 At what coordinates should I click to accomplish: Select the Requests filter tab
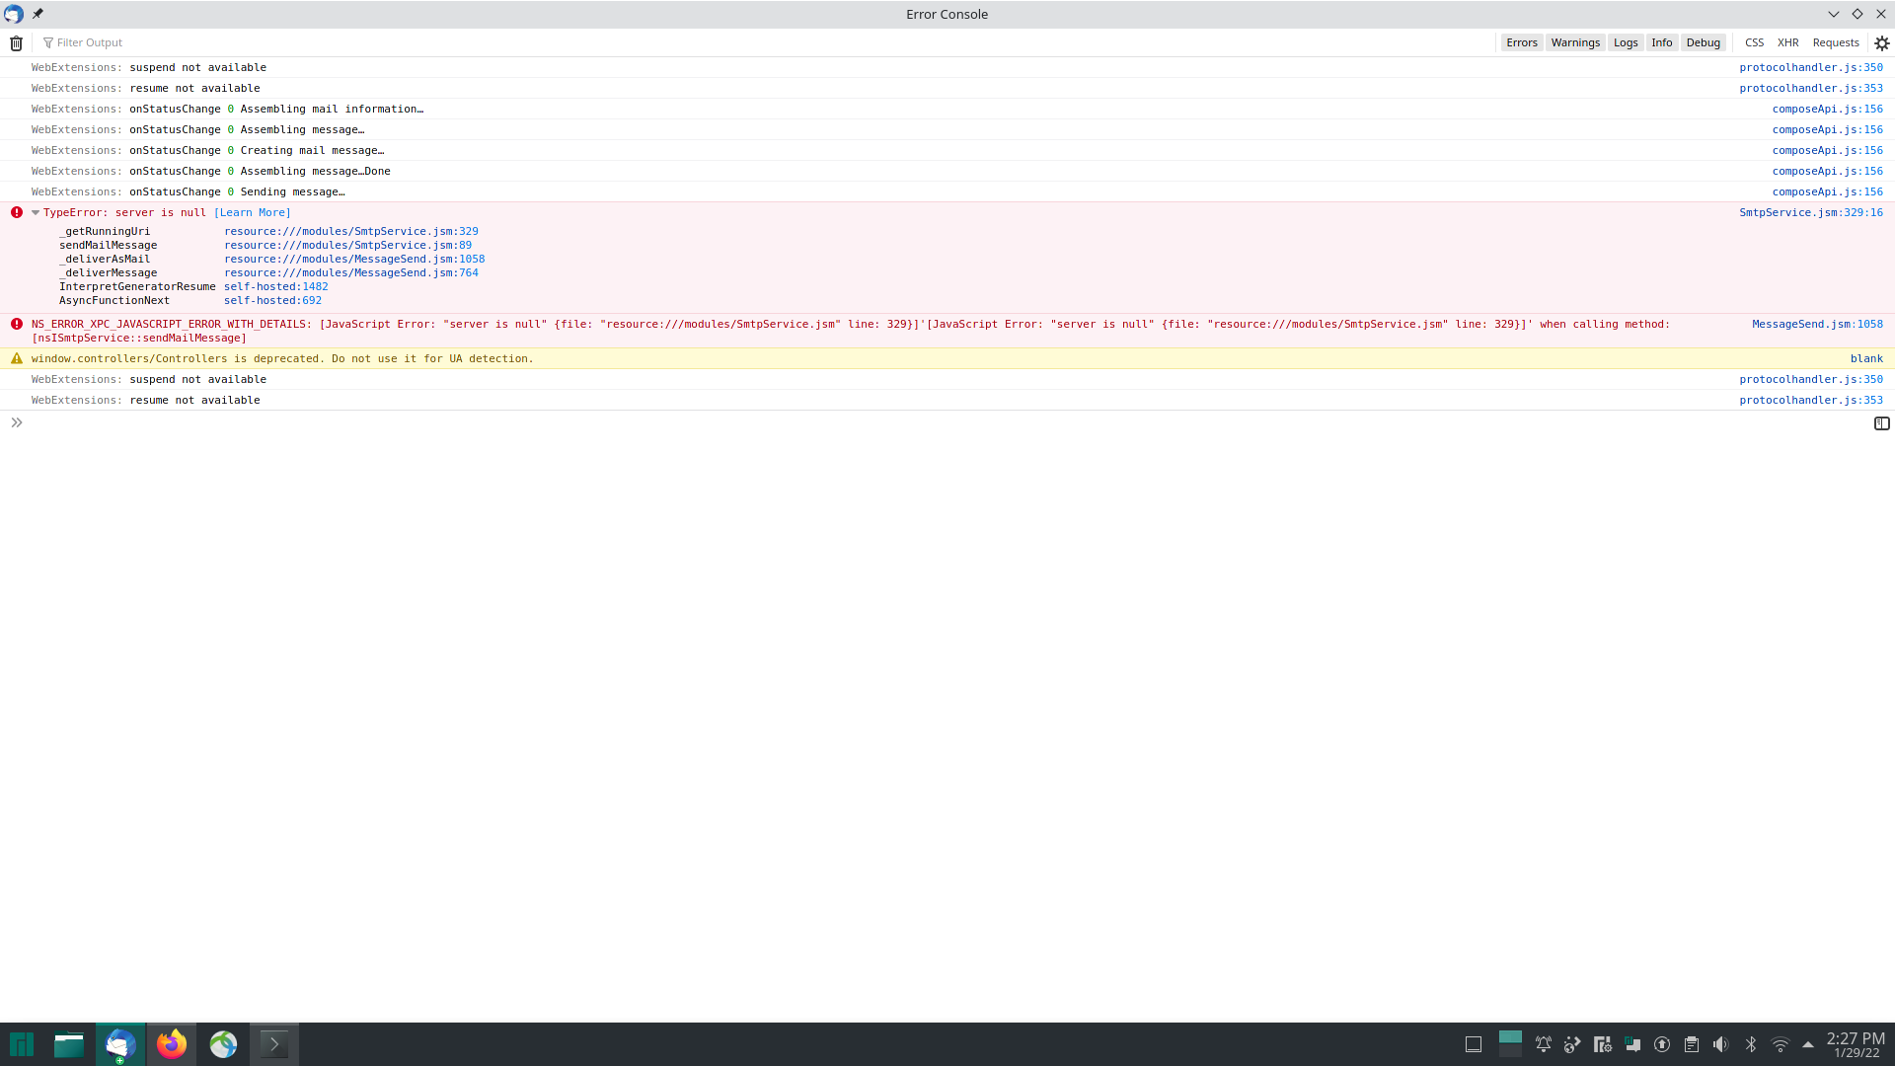click(1836, 42)
